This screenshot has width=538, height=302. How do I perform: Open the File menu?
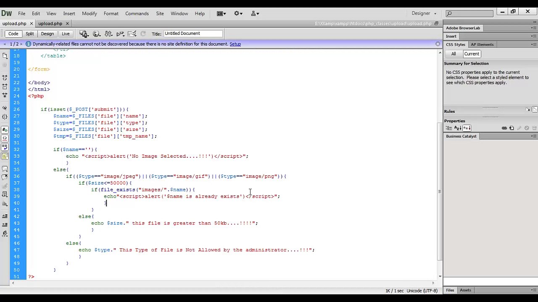tap(21, 13)
